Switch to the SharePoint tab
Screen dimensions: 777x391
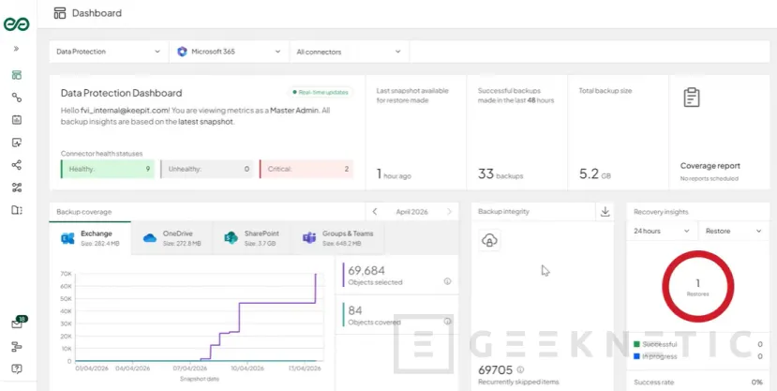(x=253, y=238)
